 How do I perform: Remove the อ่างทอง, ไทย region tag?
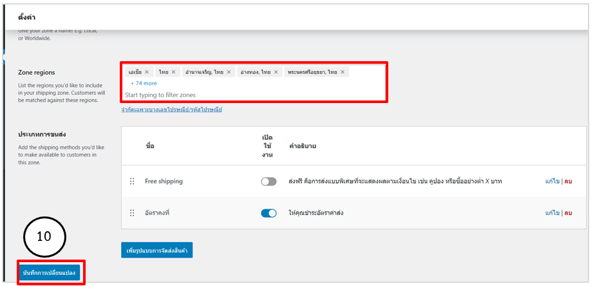[276, 72]
